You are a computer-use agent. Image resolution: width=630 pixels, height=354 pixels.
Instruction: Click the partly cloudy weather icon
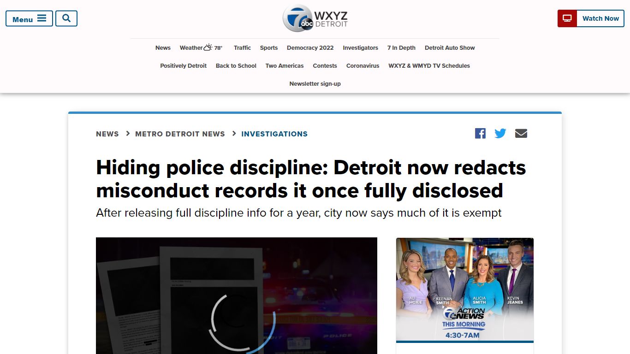point(208,47)
